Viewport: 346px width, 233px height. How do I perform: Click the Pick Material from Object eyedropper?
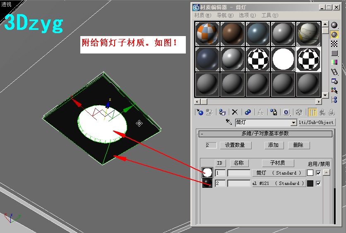[229, 122]
